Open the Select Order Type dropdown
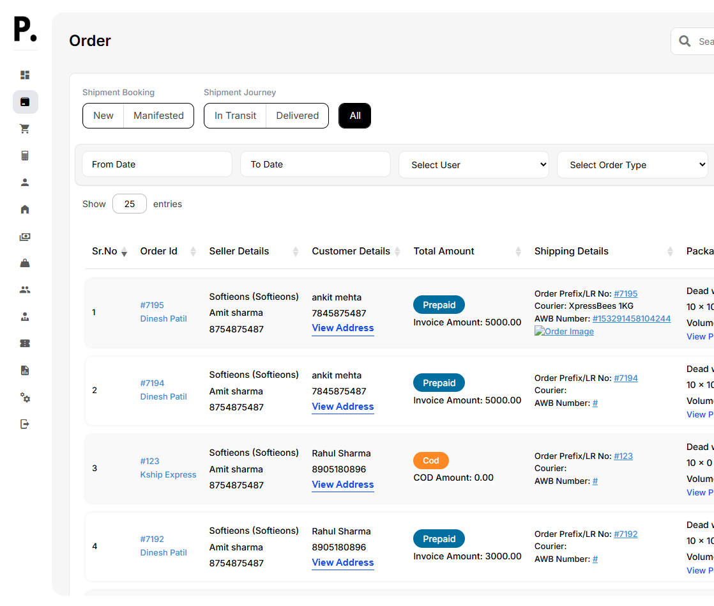Screen dimensions: 714x606 pos(632,165)
